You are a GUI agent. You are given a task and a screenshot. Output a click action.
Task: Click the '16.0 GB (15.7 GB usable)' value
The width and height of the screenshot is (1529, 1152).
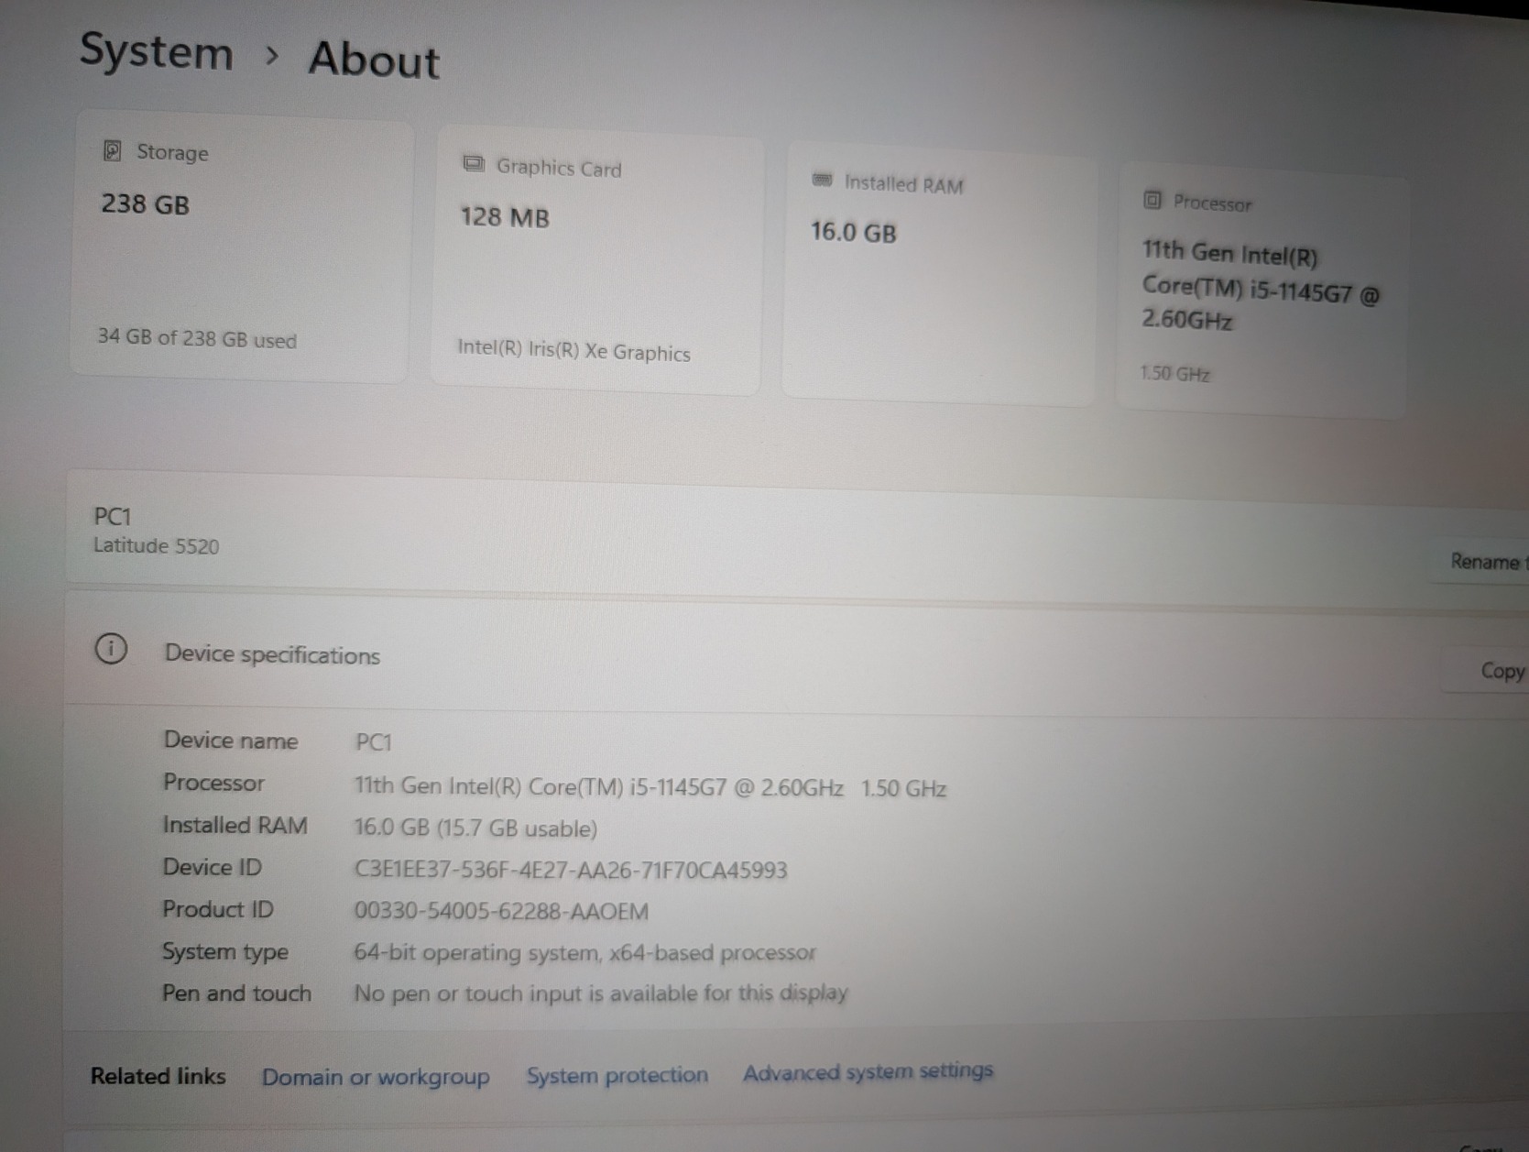click(x=475, y=828)
